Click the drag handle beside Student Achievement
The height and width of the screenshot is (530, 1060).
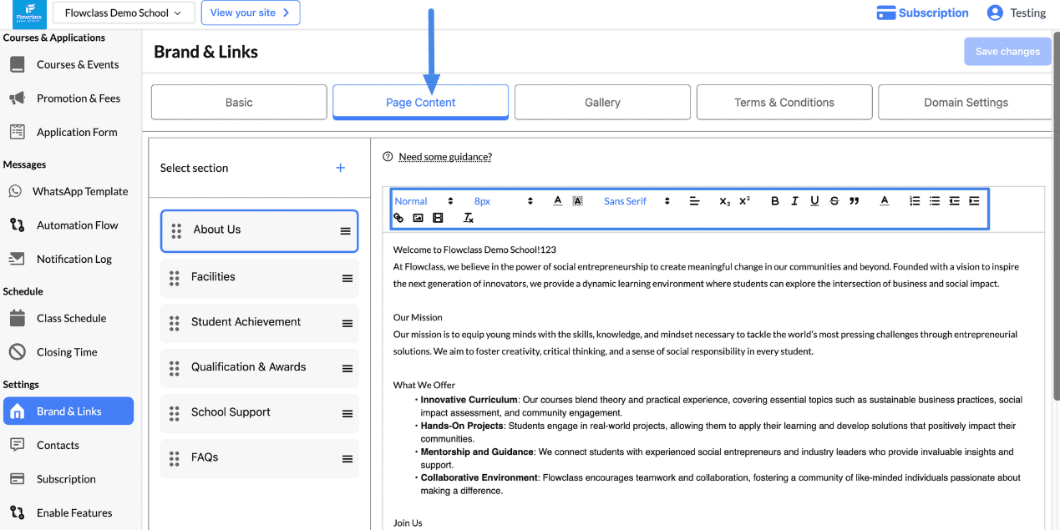175,323
